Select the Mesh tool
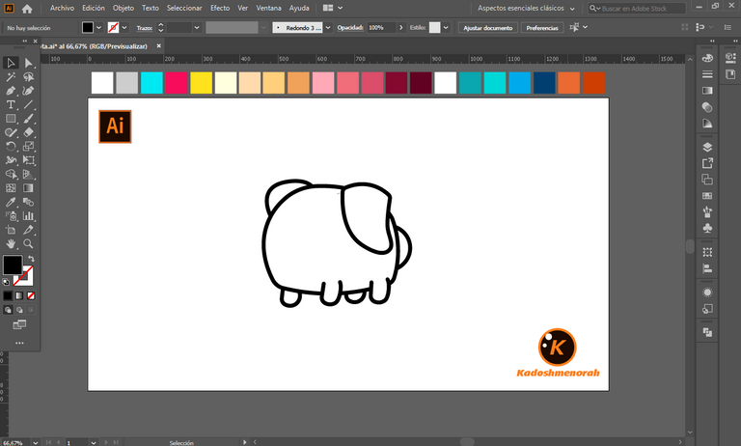This screenshot has width=741, height=446. [x=11, y=188]
